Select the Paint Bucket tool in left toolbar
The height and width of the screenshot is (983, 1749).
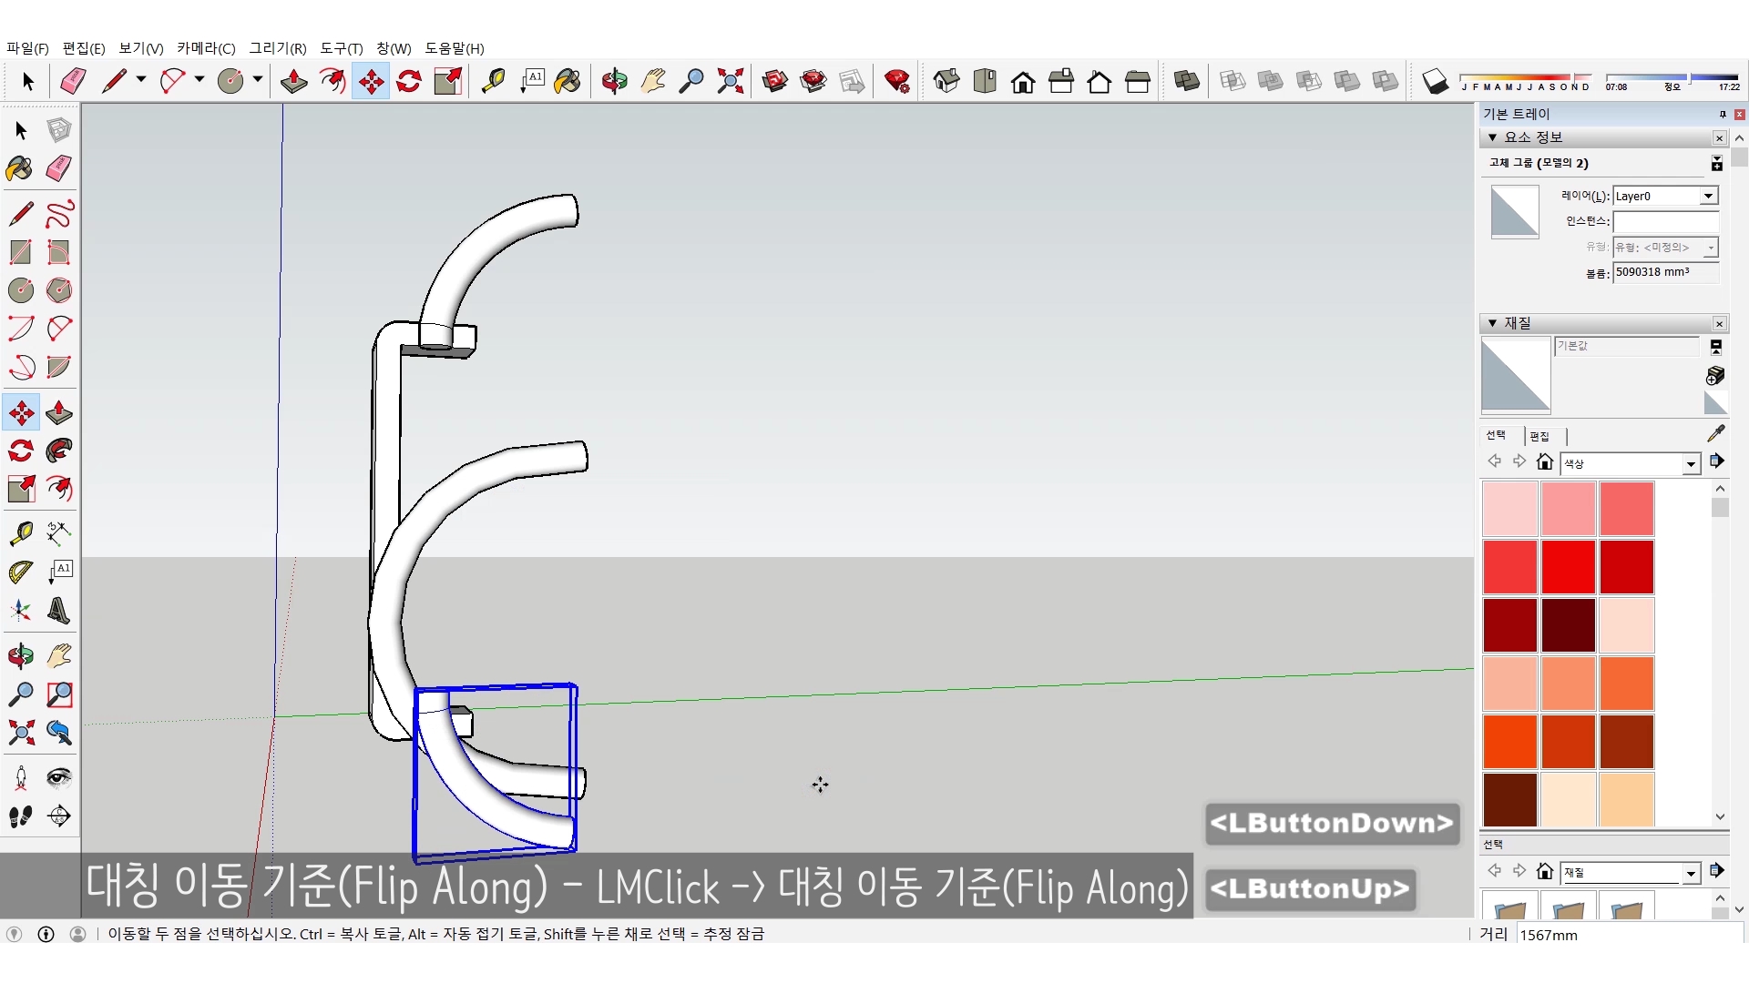point(19,168)
